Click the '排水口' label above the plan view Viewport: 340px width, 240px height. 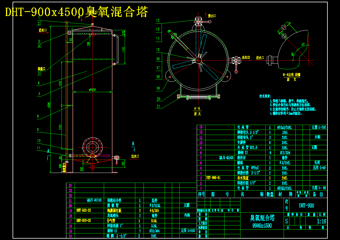click(212, 16)
